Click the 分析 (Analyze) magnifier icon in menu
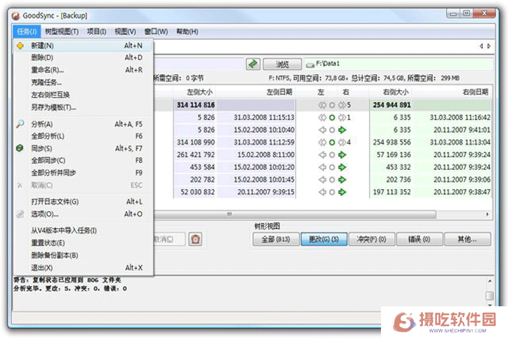Screen dimensions: 508x338 coord(20,124)
